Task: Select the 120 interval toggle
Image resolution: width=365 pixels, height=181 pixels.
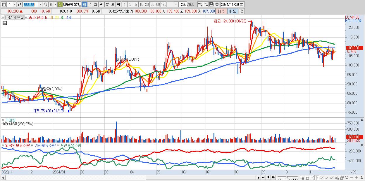Action: [163, 4]
